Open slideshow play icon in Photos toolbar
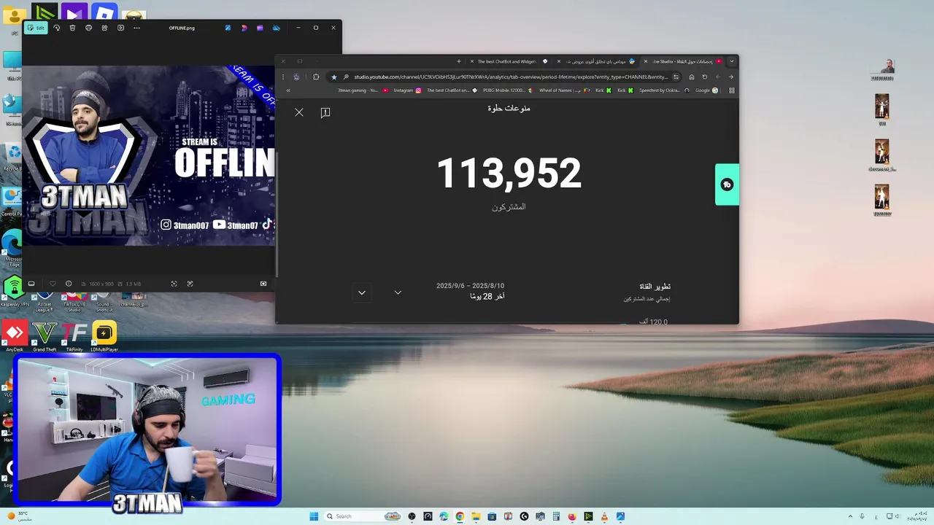The image size is (934, 525). pyautogui.click(x=120, y=28)
